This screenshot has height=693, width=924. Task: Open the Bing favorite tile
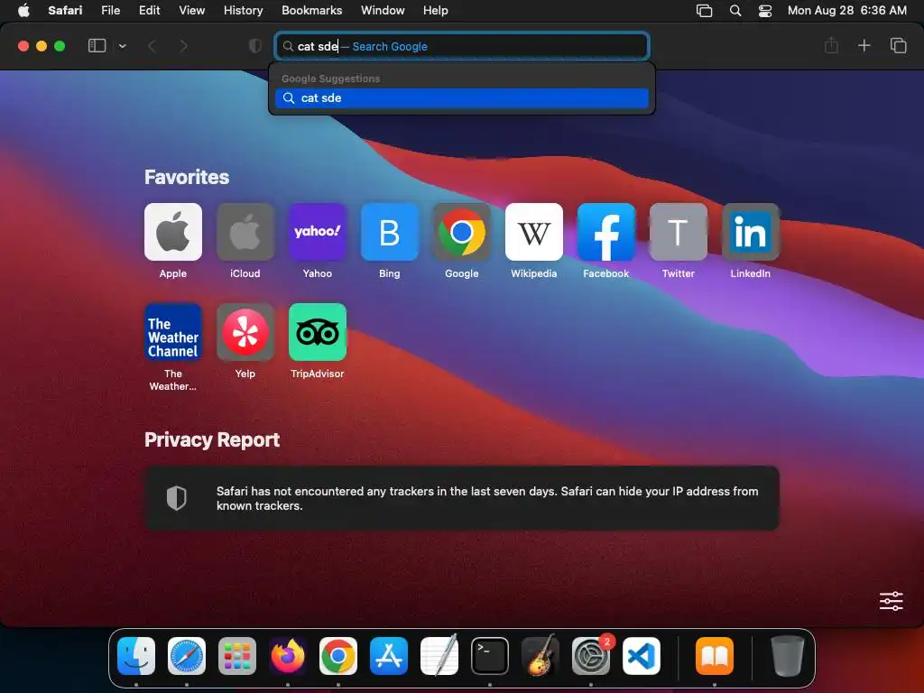coord(390,232)
